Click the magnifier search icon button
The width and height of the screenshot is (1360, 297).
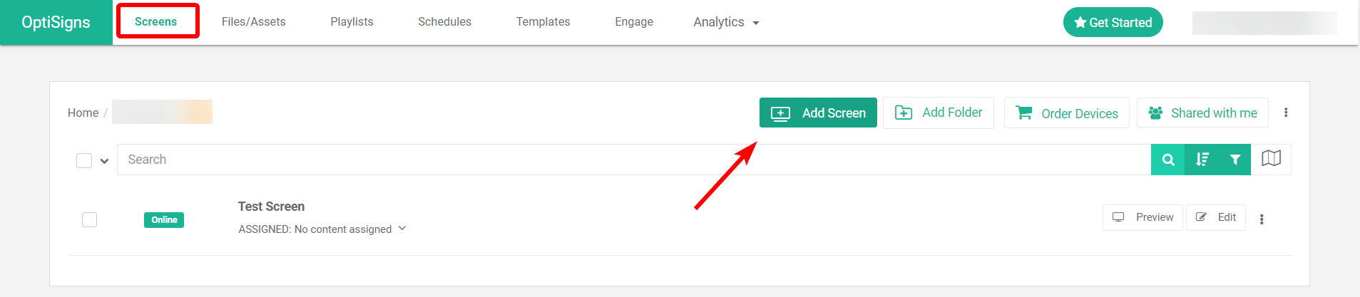(1167, 160)
